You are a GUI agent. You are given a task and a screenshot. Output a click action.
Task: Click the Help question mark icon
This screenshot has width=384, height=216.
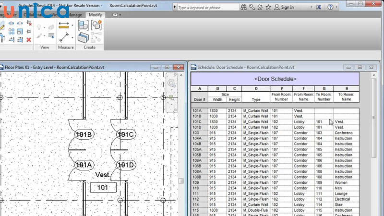click(x=331, y=7)
